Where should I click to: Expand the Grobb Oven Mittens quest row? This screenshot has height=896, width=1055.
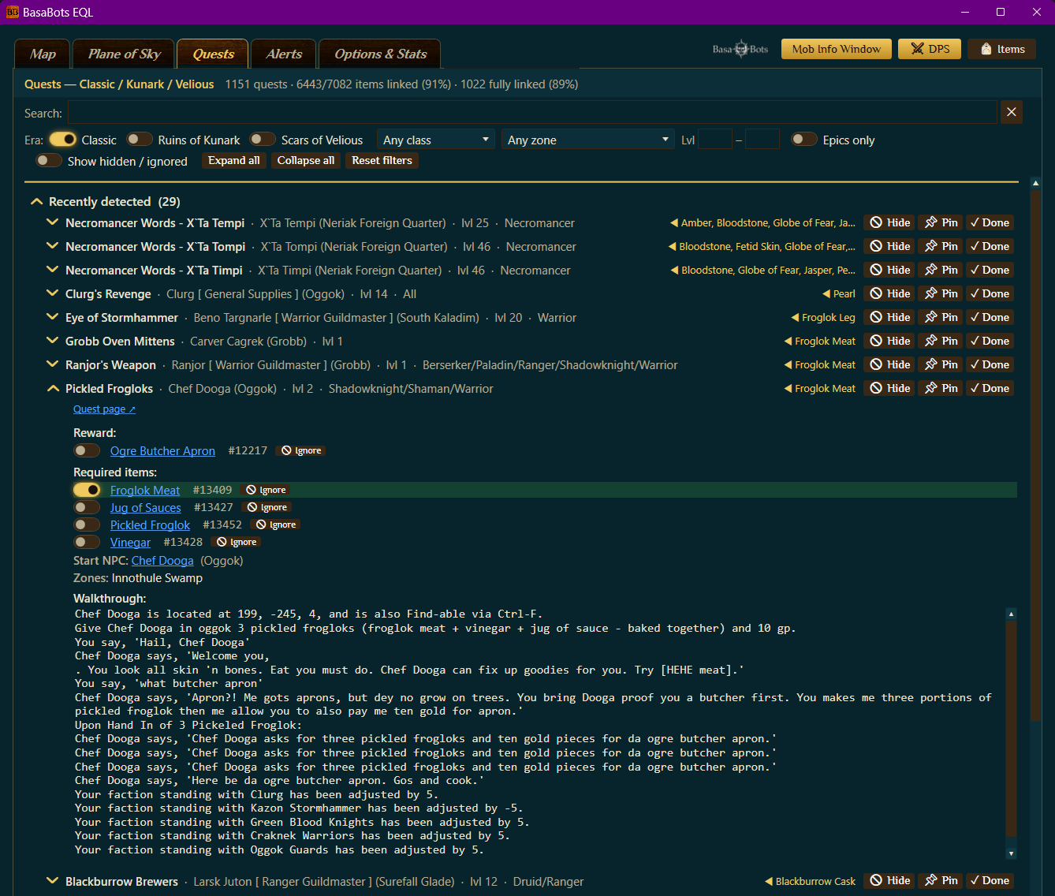52,341
